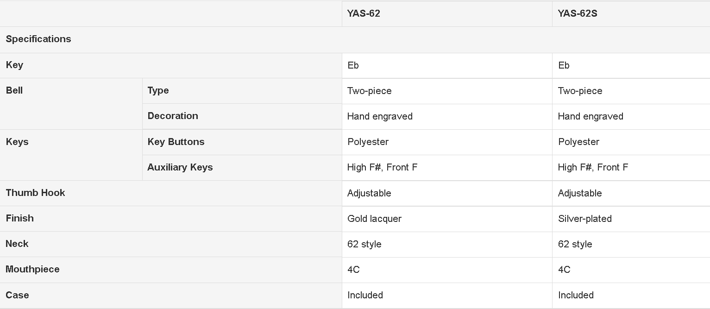Click the Mouthpiece row label
Viewport: 710px width, 309px height.
32,269
